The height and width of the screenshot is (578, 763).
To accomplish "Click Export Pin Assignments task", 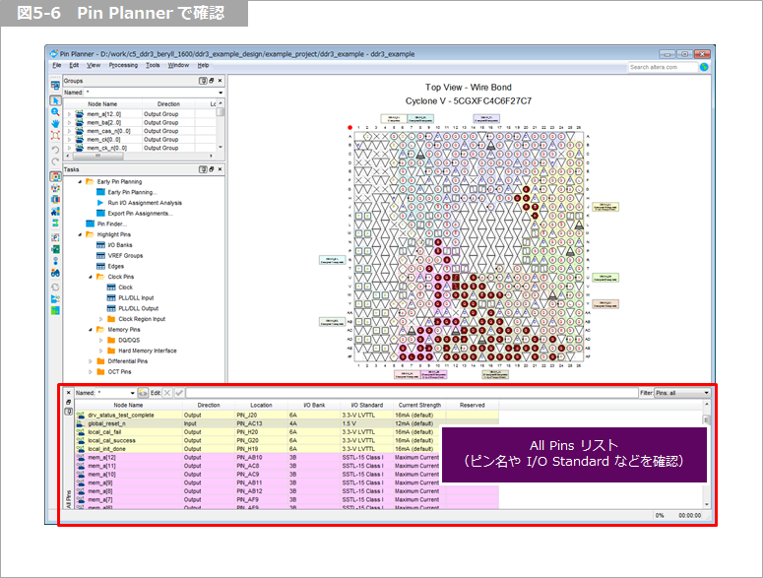I will point(140,214).
